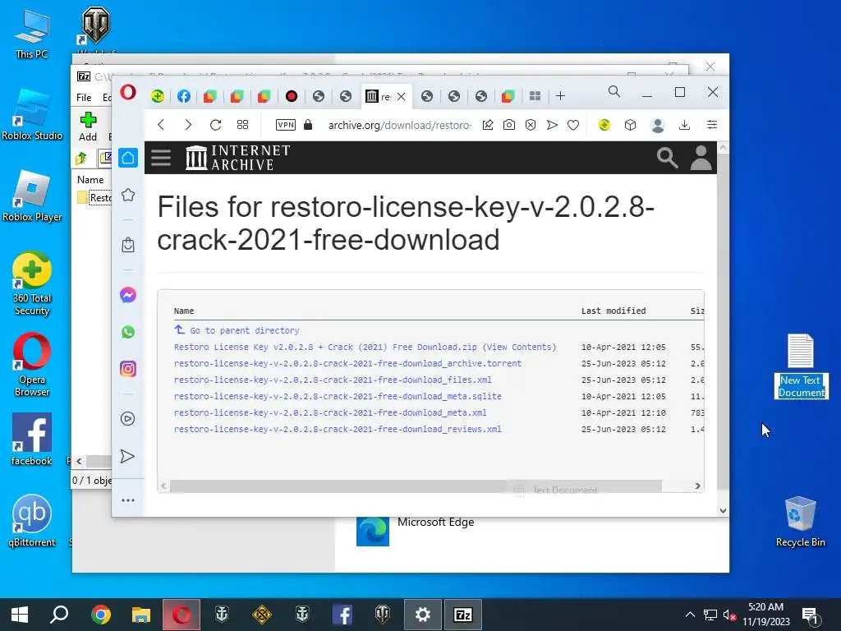Image resolution: width=841 pixels, height=631 pixels.
Task: Click View Contents link
Action: pos(519,348)
